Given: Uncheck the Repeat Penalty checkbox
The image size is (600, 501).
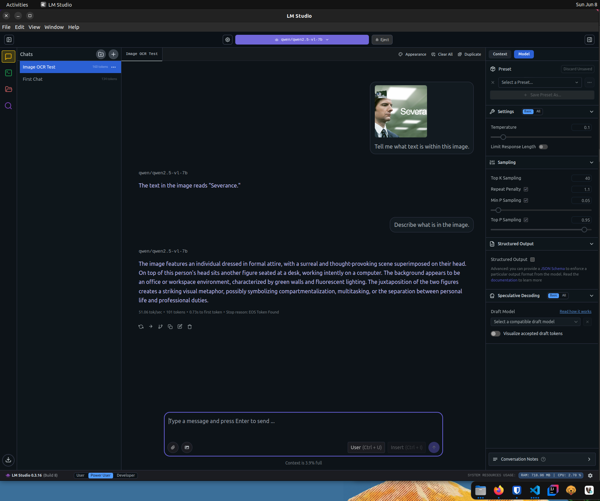Looking at the screenshot, I should point(526,189).
